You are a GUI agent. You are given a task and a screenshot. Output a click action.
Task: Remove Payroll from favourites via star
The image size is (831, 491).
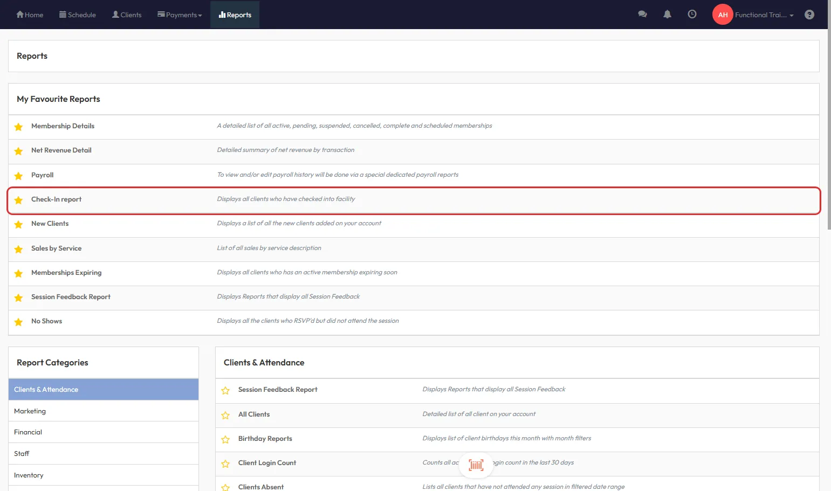pos(19,176)
